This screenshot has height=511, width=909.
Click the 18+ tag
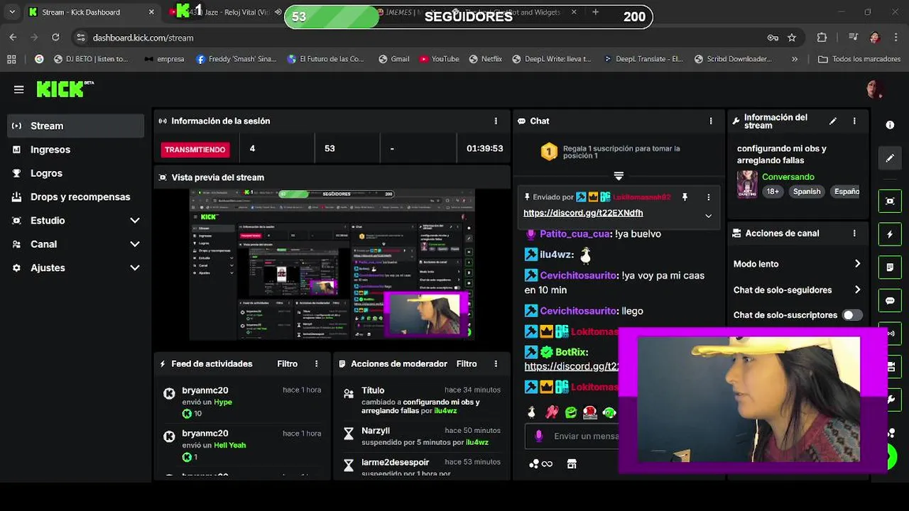pos(773,192)
